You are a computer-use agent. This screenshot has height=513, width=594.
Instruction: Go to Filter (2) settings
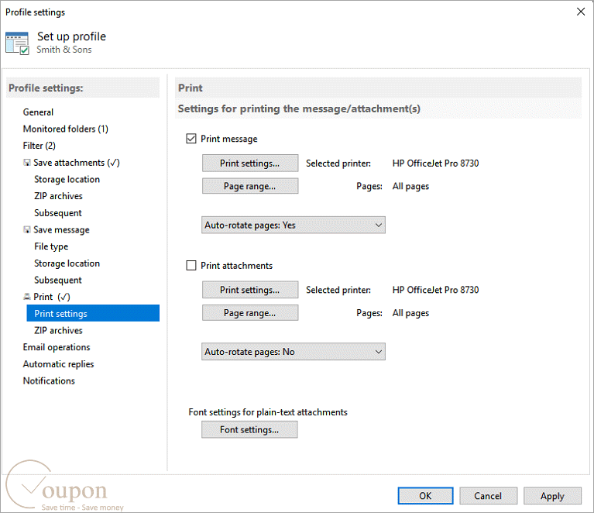(x=39, y=146)
